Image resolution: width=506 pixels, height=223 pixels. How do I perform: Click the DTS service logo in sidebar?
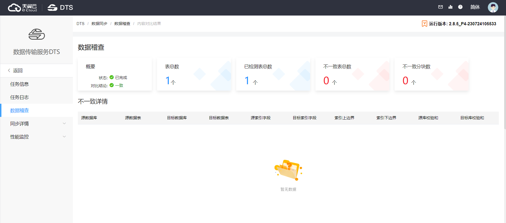point(36,34)
